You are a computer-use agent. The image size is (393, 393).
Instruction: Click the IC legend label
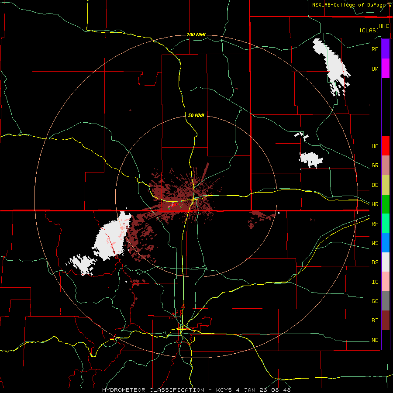click(375, 282)
